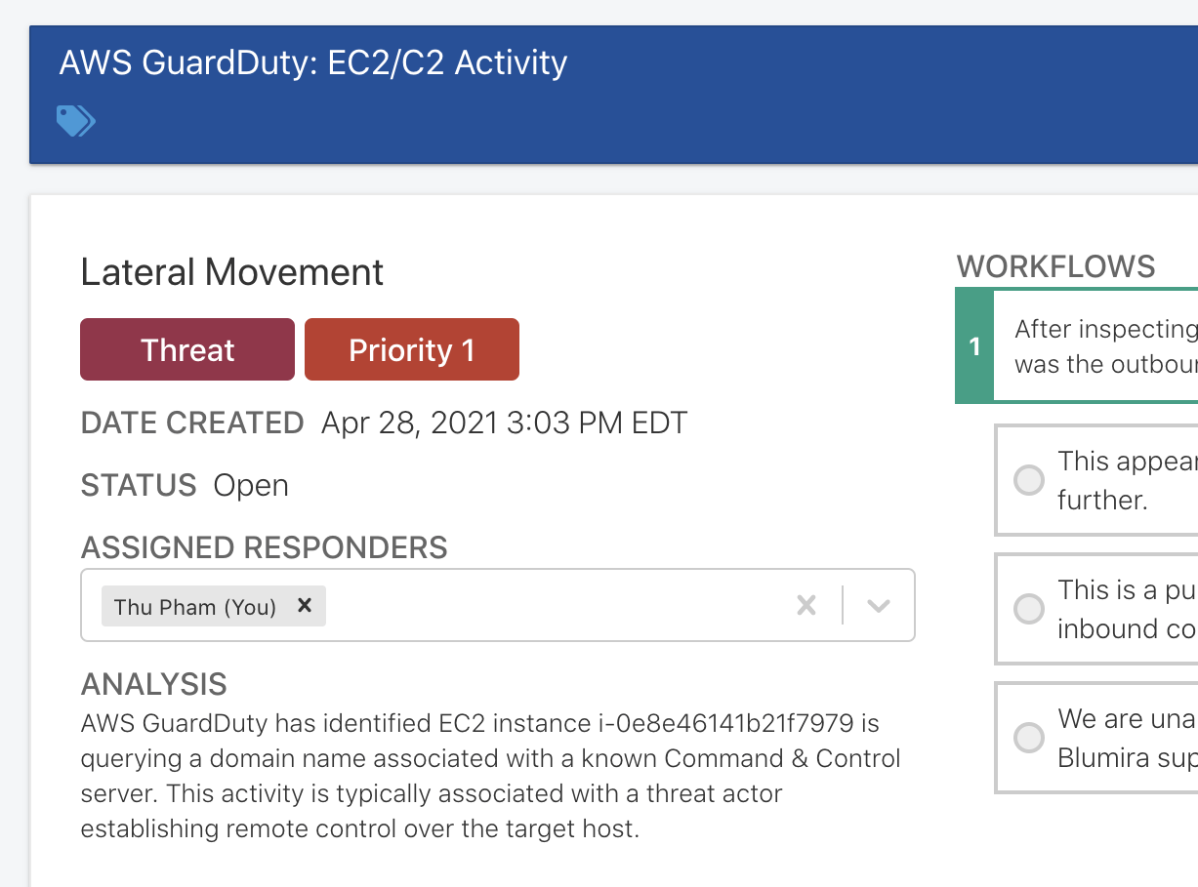The height and width of the screenshot is (887, 1198).
Task: Clear all responders using the X icon
Action: click(806, 605)
